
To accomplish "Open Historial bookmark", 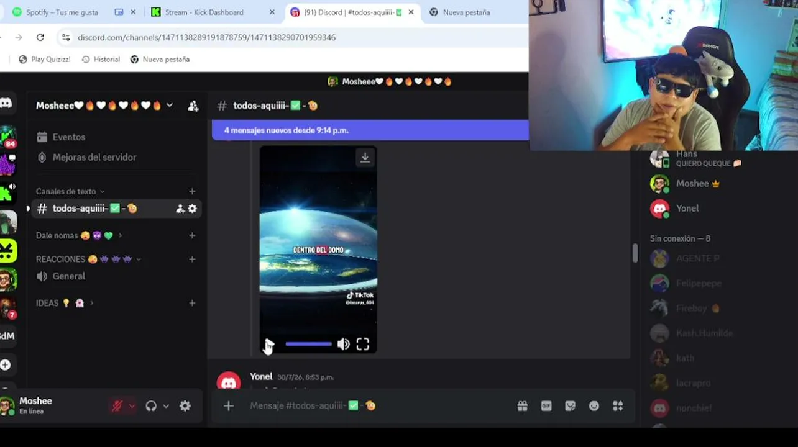I will click(101, 60).
